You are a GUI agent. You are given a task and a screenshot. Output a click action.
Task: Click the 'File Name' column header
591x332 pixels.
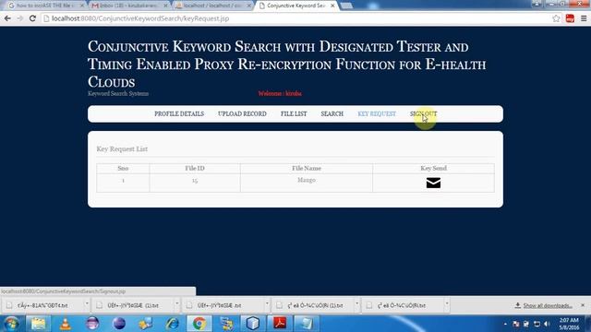(x=307, y=168)
